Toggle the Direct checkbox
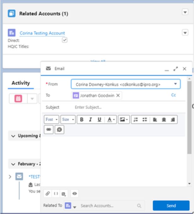Image resolution: width=195 pixels, height=214 pixels. click(64, 40)
